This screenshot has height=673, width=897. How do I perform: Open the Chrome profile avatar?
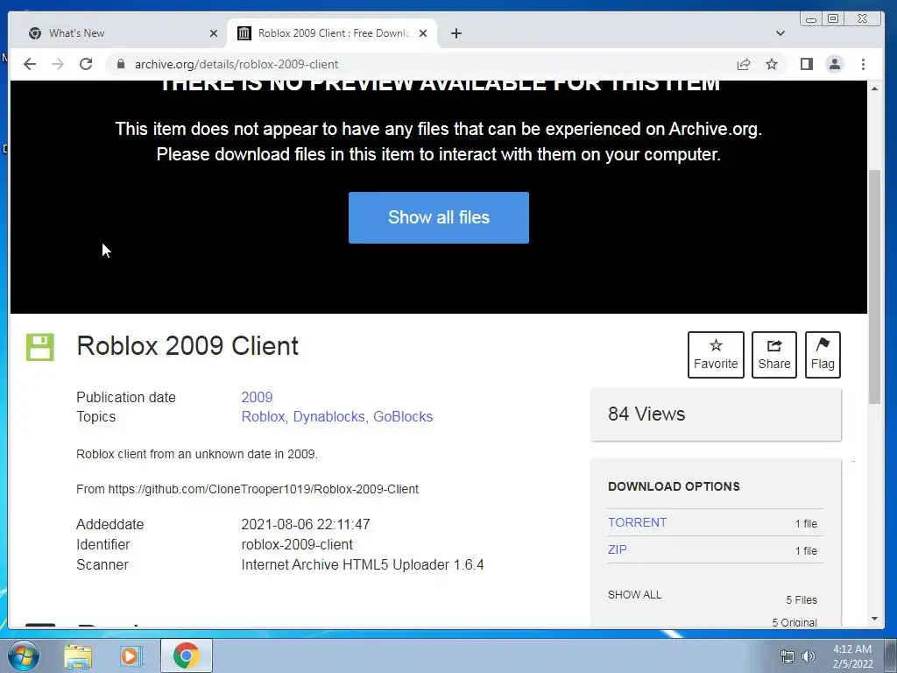pos(835,64)
